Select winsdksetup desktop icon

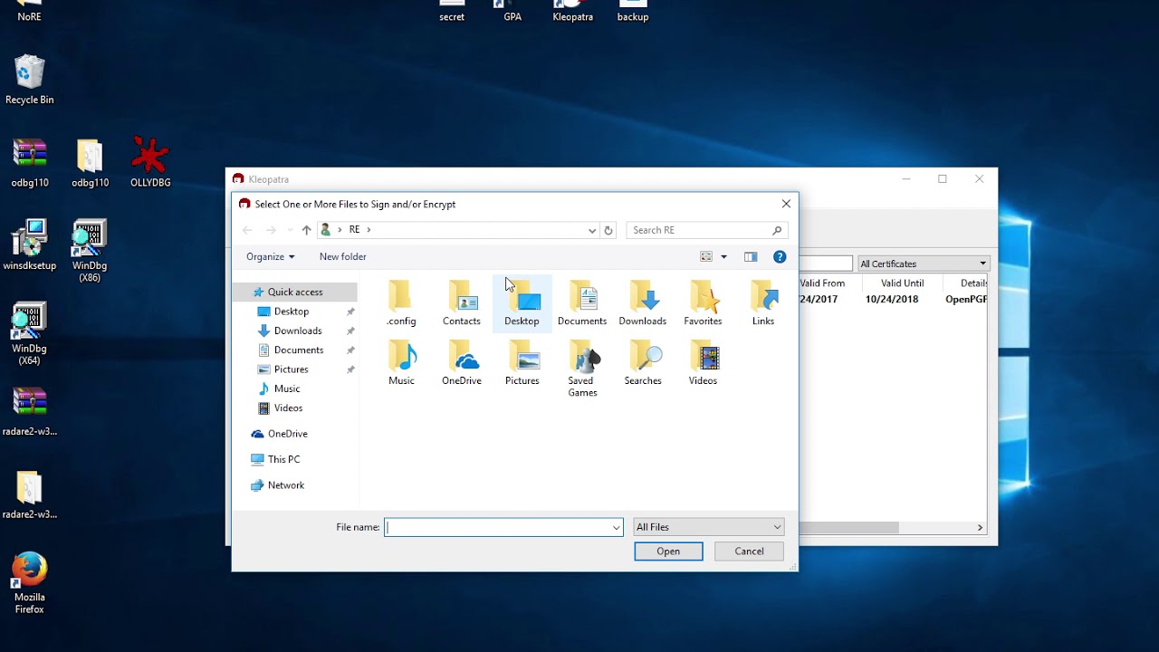30,245
